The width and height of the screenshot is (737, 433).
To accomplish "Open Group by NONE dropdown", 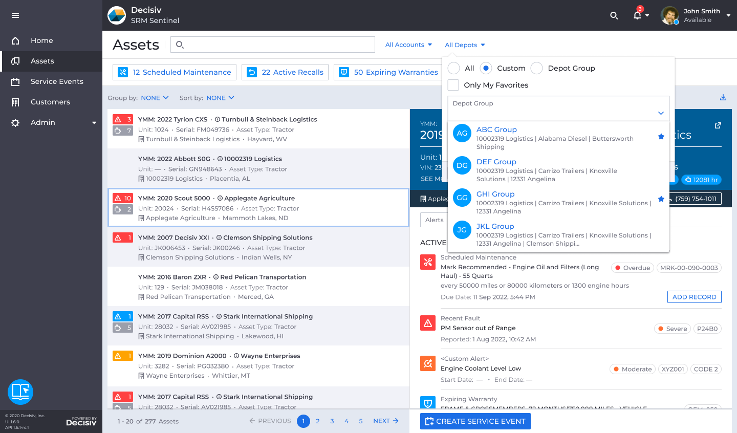I will [155, 98].
